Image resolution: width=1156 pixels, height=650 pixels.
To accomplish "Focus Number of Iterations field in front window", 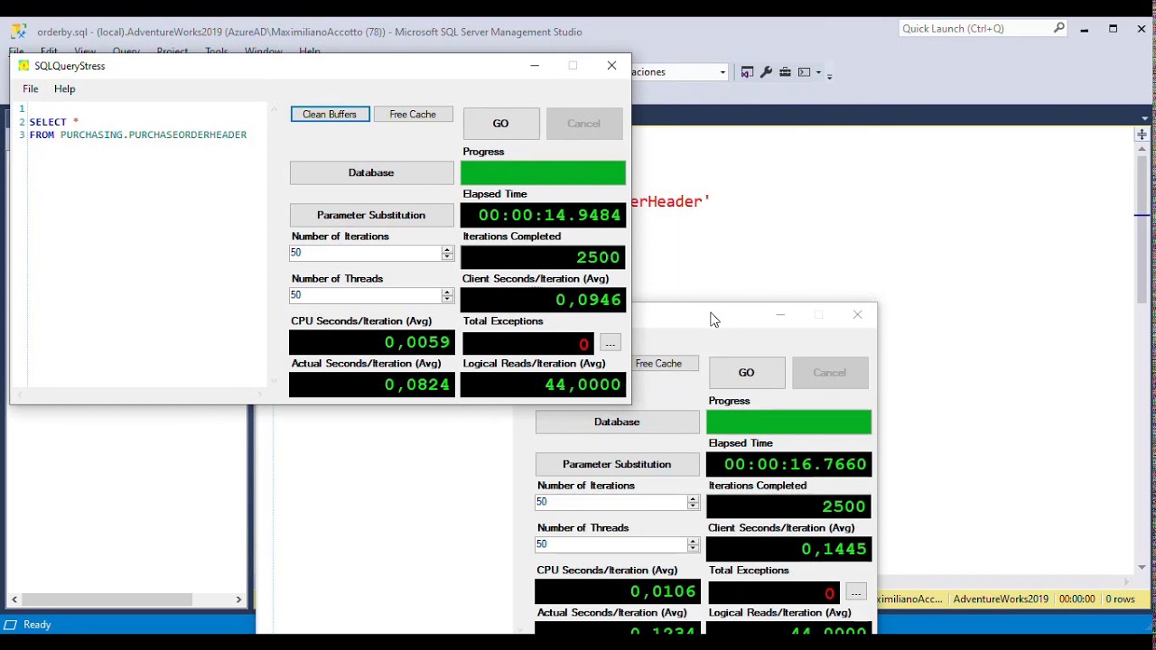I will coord(365,253).
